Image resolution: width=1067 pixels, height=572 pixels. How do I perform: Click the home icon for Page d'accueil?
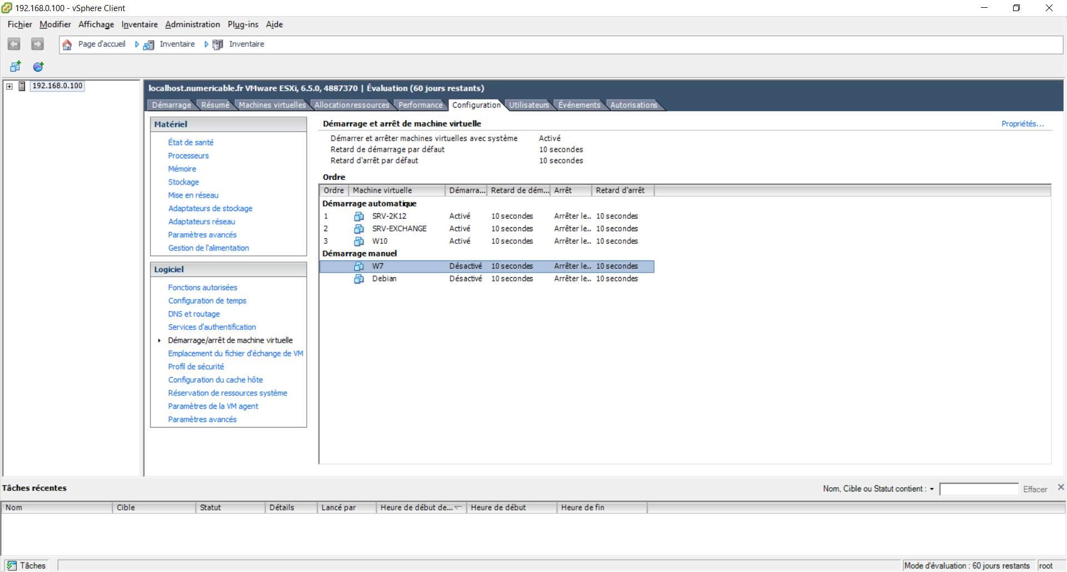pos(67,44)
